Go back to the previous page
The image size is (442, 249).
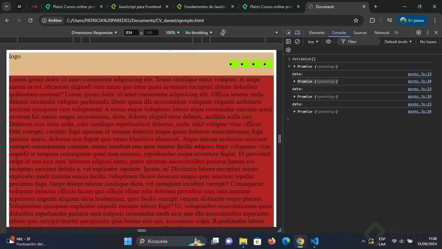(x=7, y=20)
